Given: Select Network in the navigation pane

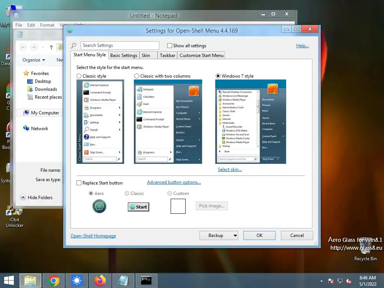Looking at the screenshot, I should pos(36,128).
